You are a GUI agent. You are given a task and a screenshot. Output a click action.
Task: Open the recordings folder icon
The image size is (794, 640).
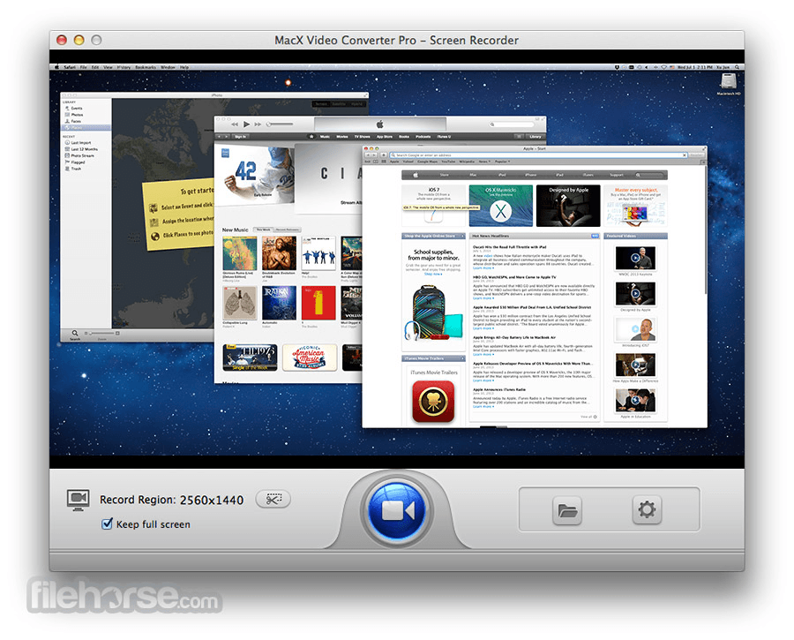(568, 509)
